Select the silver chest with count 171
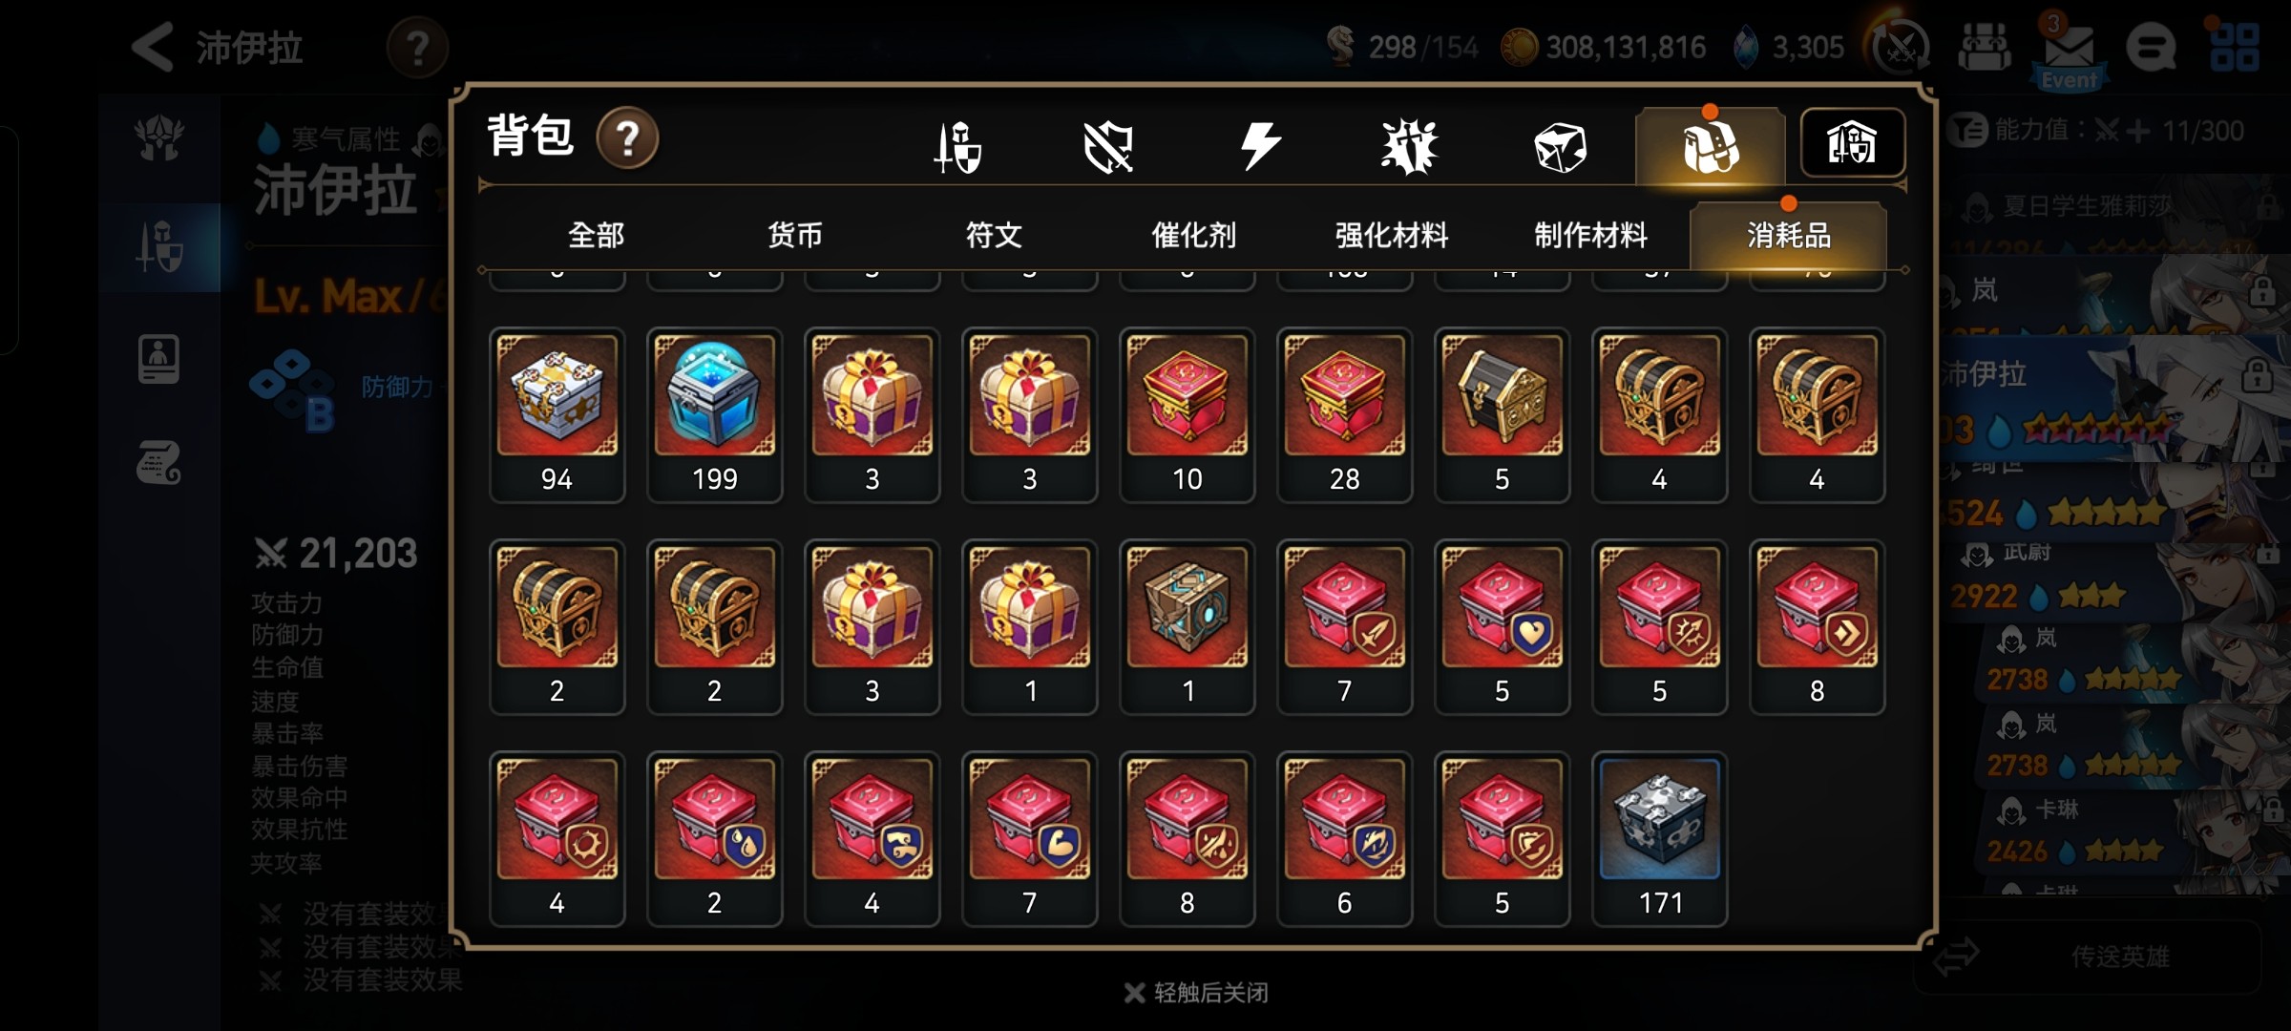2291x1031 pixels. (x=1659, y=839)
